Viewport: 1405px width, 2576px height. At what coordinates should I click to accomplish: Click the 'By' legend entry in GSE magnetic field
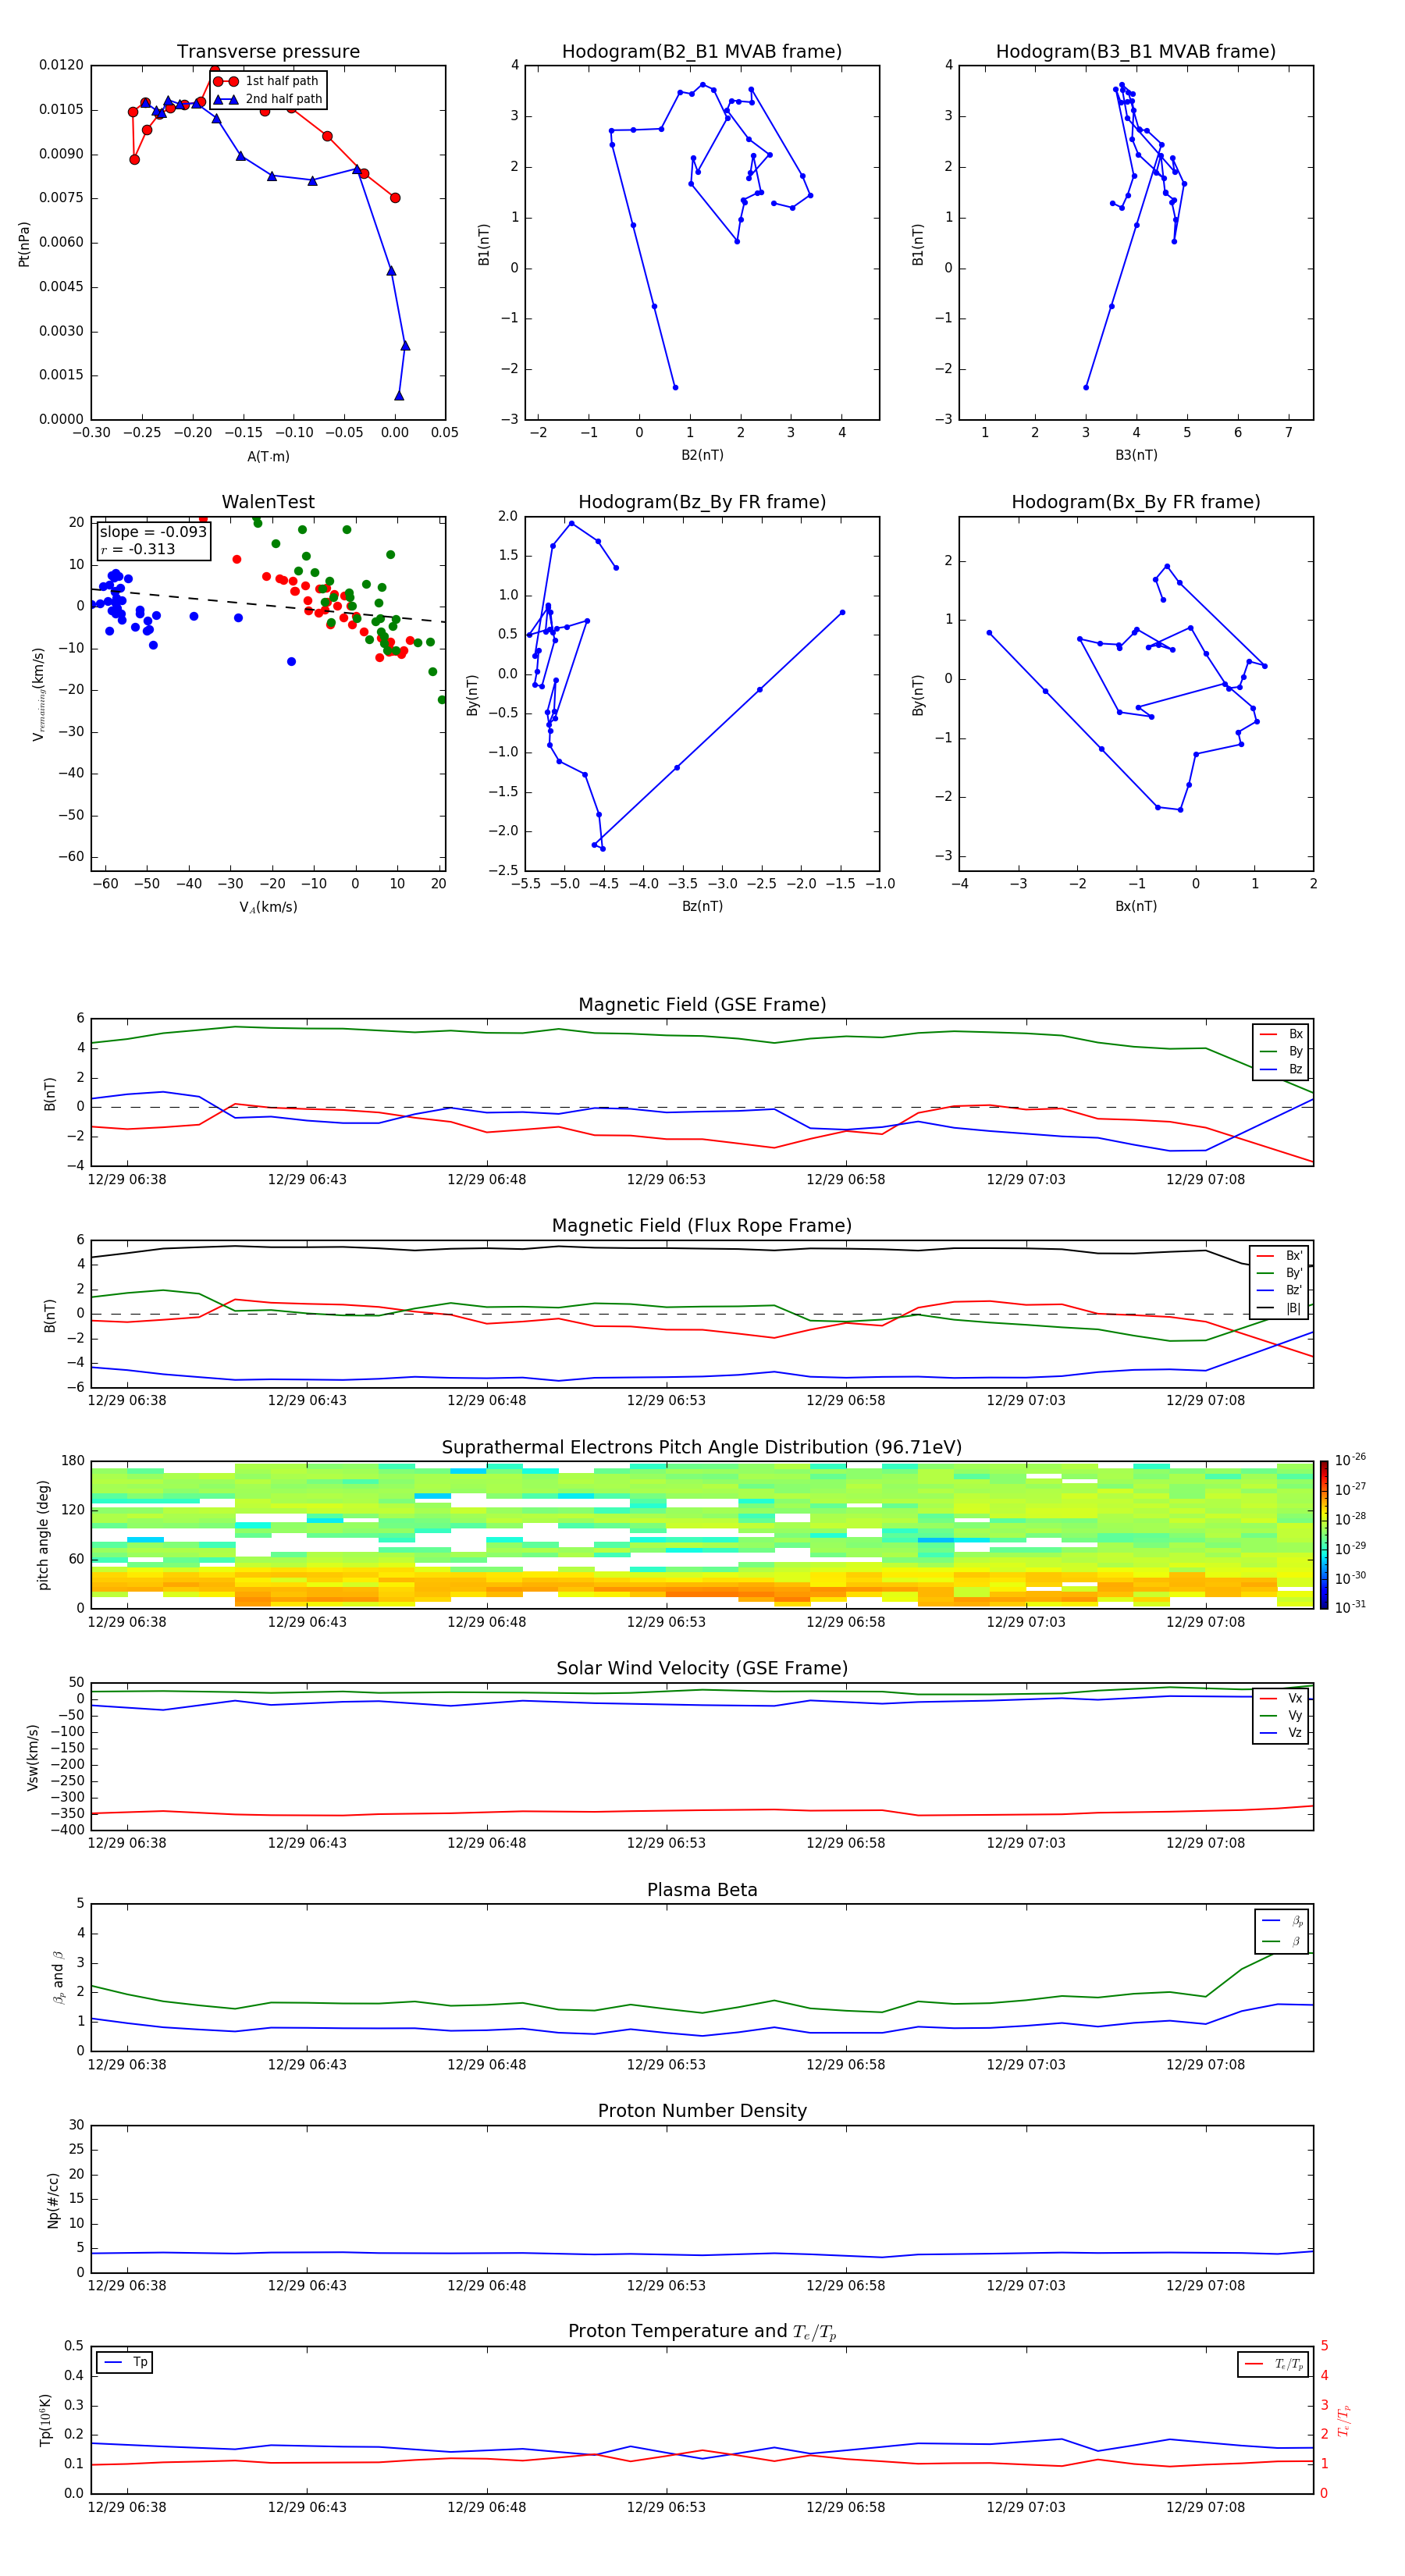(1282, 1051)
